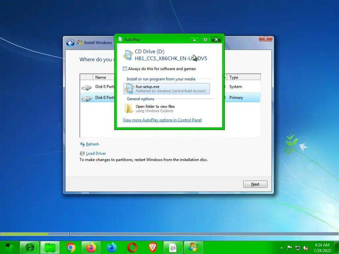Viewport: 339px width, 254px height.
Task: Click the muted volume tray icon
Action: 306,248
